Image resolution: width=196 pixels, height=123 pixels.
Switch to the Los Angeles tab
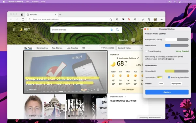click(72, 48)
